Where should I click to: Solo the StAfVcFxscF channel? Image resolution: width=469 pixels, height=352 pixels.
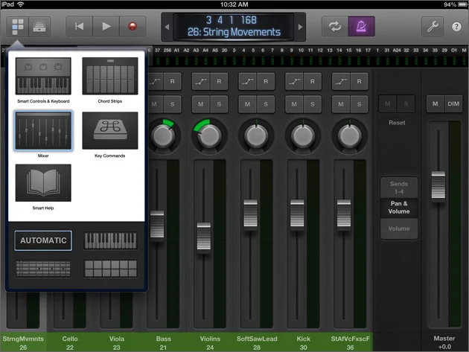359,104
